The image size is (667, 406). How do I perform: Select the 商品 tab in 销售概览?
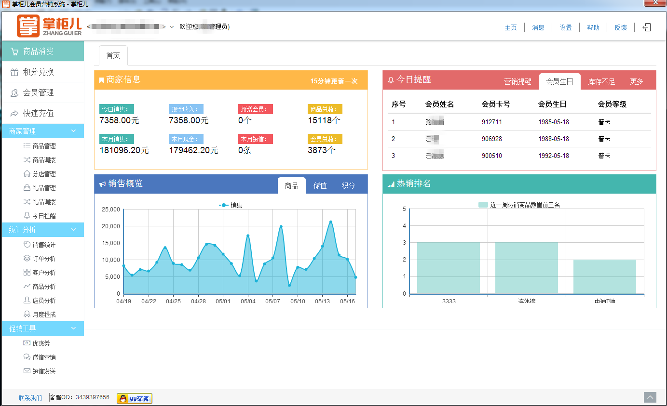[x=292, y=185]
